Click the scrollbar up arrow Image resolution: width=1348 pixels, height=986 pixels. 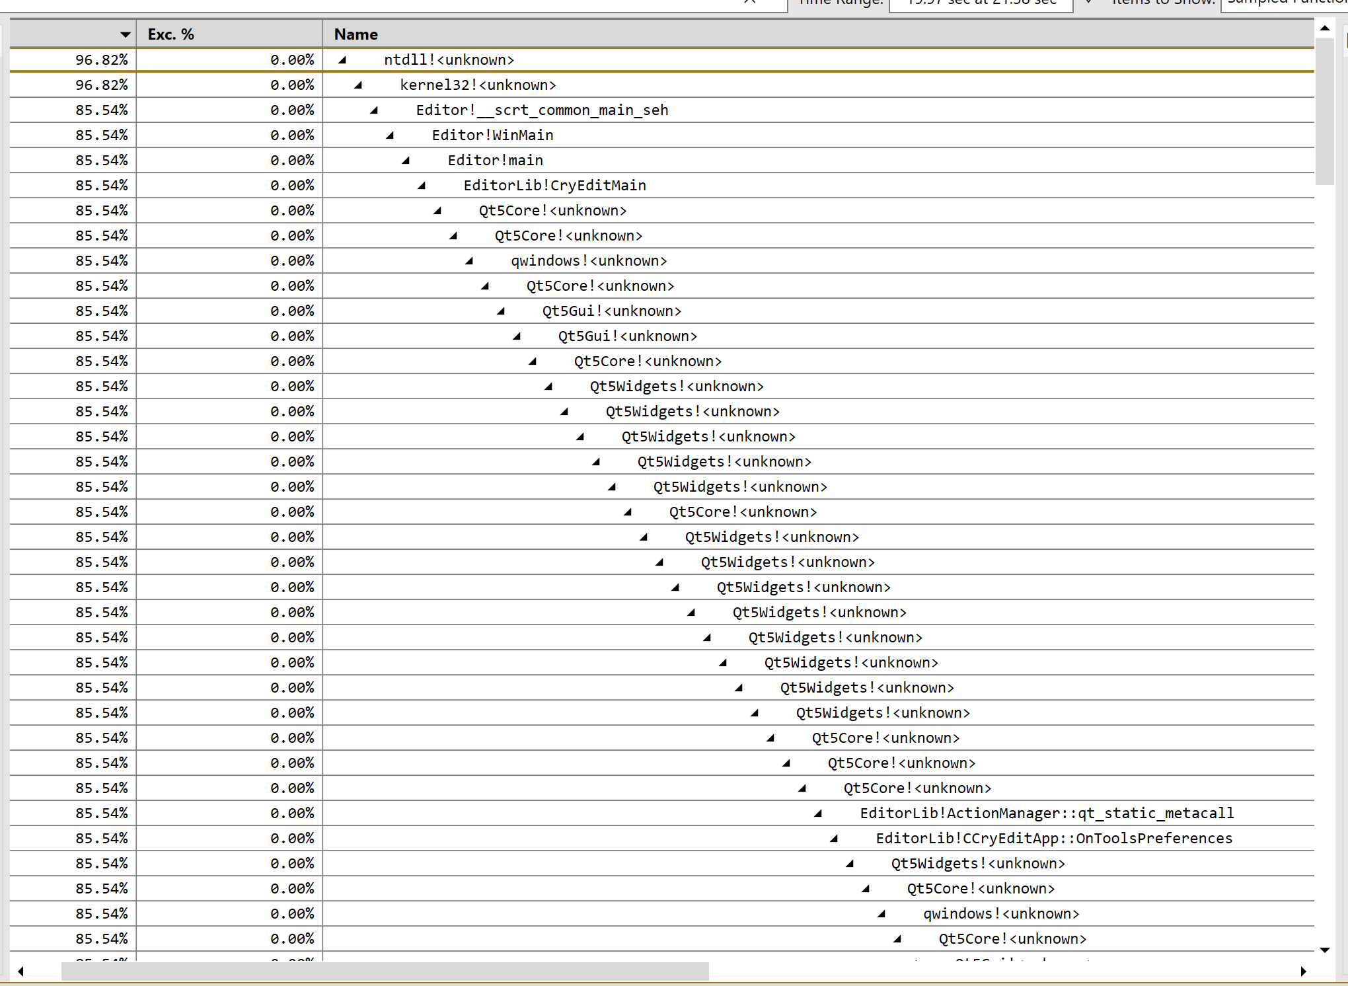[x=1325, y=28]
